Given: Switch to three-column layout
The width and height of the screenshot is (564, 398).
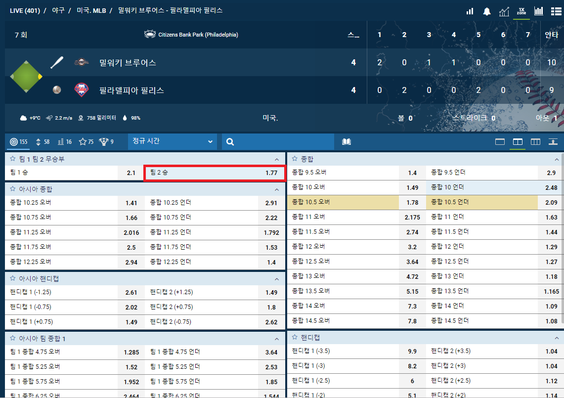Looking at the screenshot, I should [535, 142].
